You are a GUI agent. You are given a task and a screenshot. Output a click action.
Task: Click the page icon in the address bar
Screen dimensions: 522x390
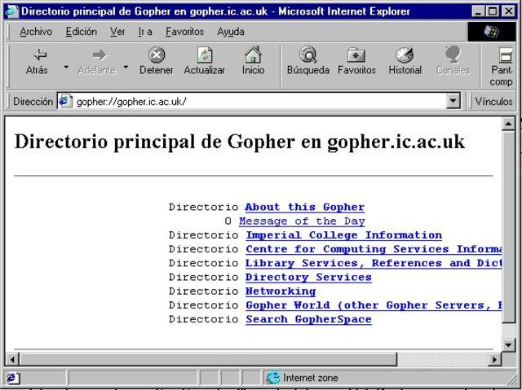(65, 101)
